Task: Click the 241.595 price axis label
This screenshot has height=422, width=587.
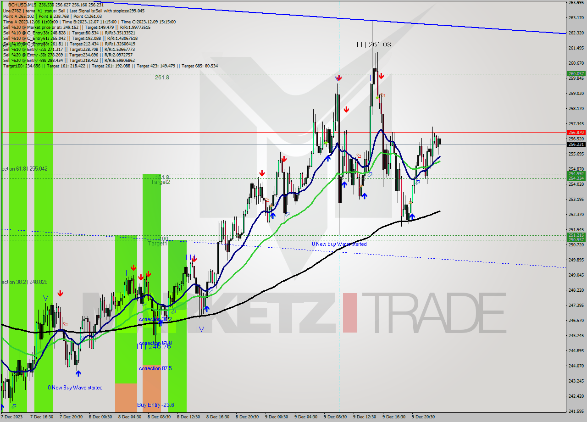Action: [576, 411]
